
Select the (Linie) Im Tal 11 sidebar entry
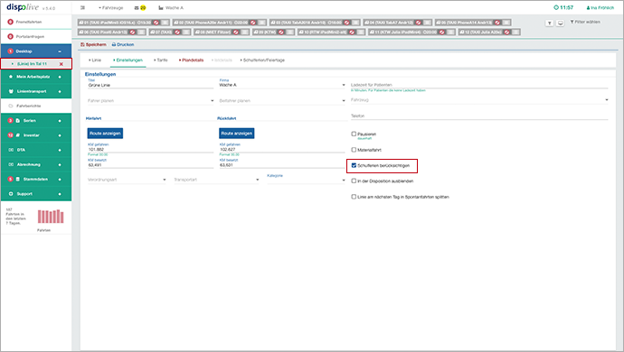(x=32, y=63)
